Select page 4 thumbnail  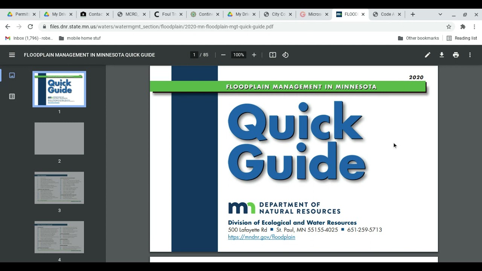click(x=59, y=237)
